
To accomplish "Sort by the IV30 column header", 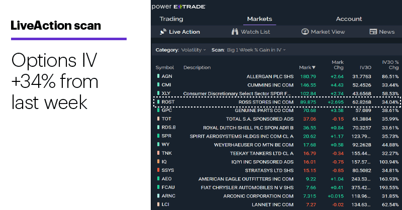I will coord(365,67).
